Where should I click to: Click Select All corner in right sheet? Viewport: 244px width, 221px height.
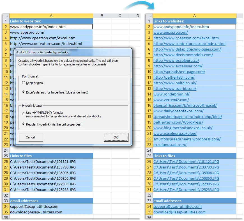[x=149, y=16]
